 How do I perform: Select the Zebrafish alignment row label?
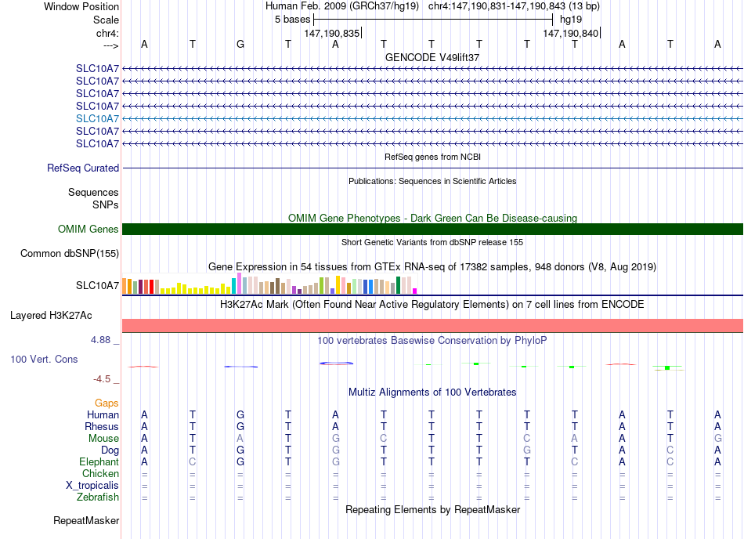tap(98, 497)
